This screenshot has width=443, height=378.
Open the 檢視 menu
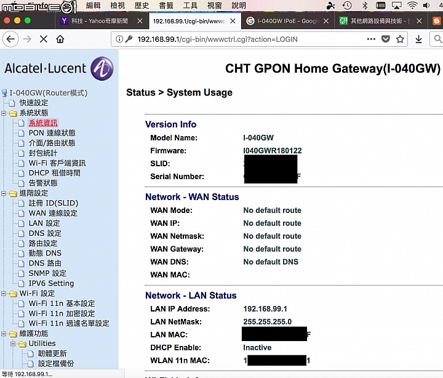tap(118, 6)
